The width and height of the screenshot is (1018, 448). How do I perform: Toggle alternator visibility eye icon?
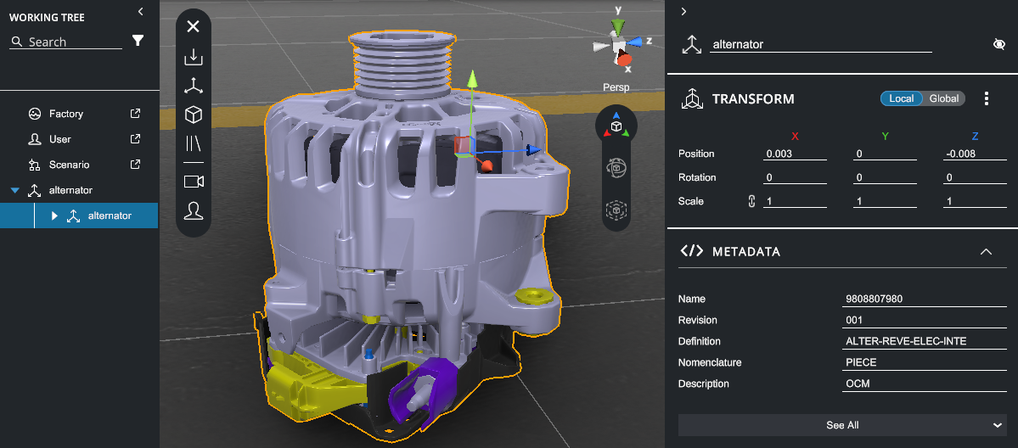(x=999, y=44)
